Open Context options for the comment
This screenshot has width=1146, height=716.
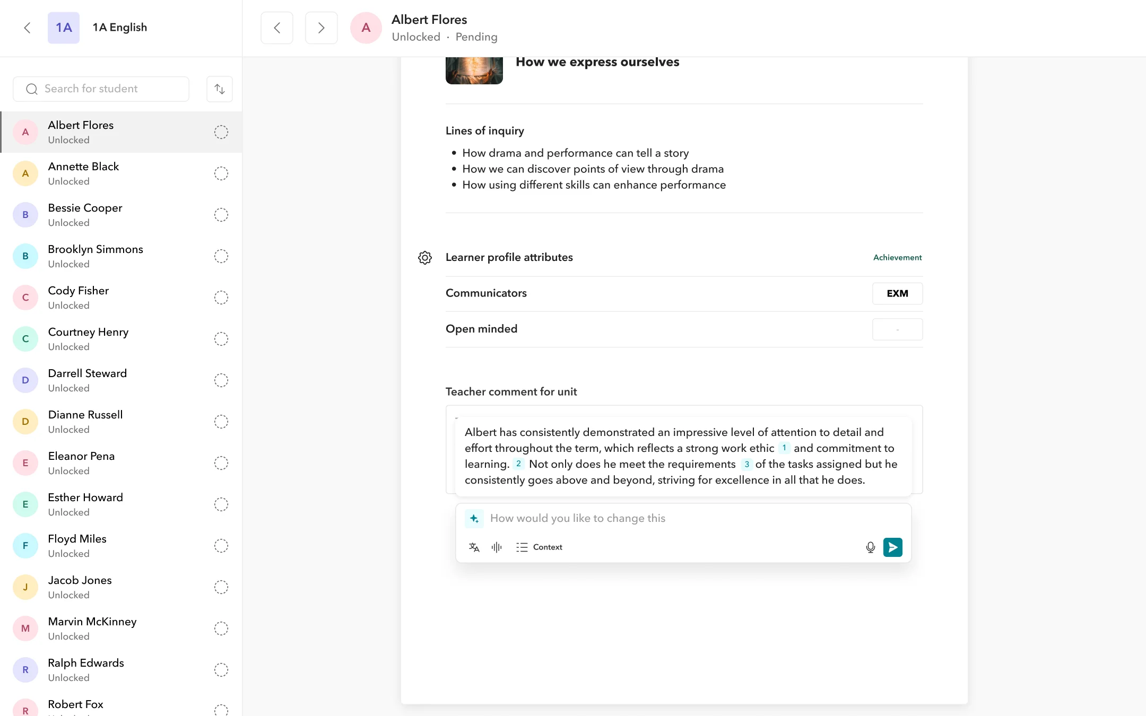(539, 547)
